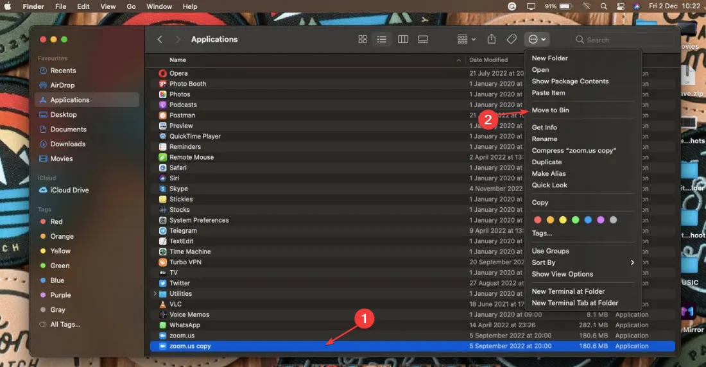
Task: Switch to column view
Action: [403, 39]
